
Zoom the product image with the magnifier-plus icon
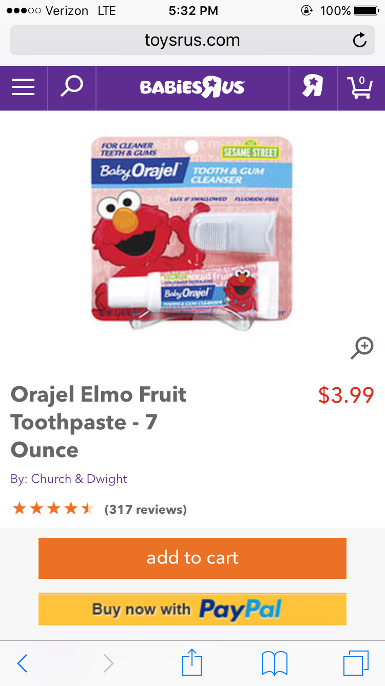tap(362, 348)
